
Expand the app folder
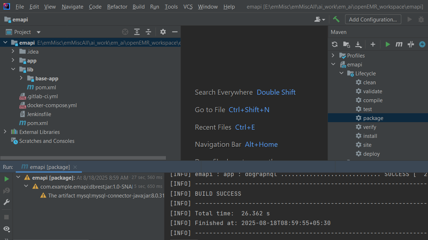pos(13,60)
